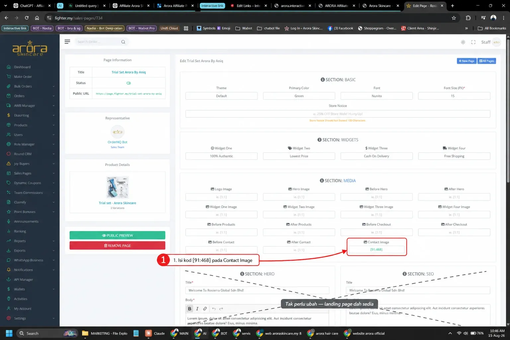Expand the Orders sidebar menu
This screenshot has width=510, height=340.
[x=31, y=96]
